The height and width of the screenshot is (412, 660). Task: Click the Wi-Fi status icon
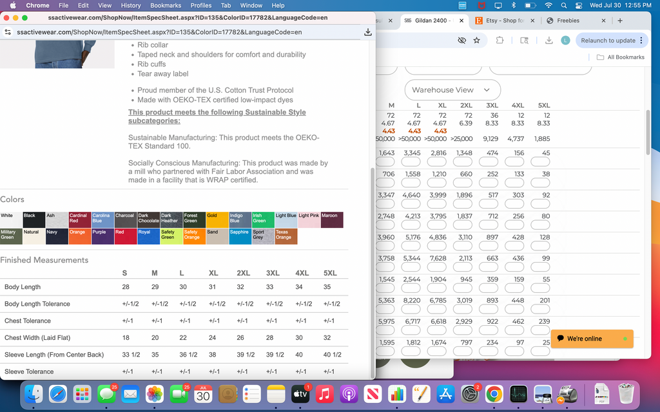(548, 5)
